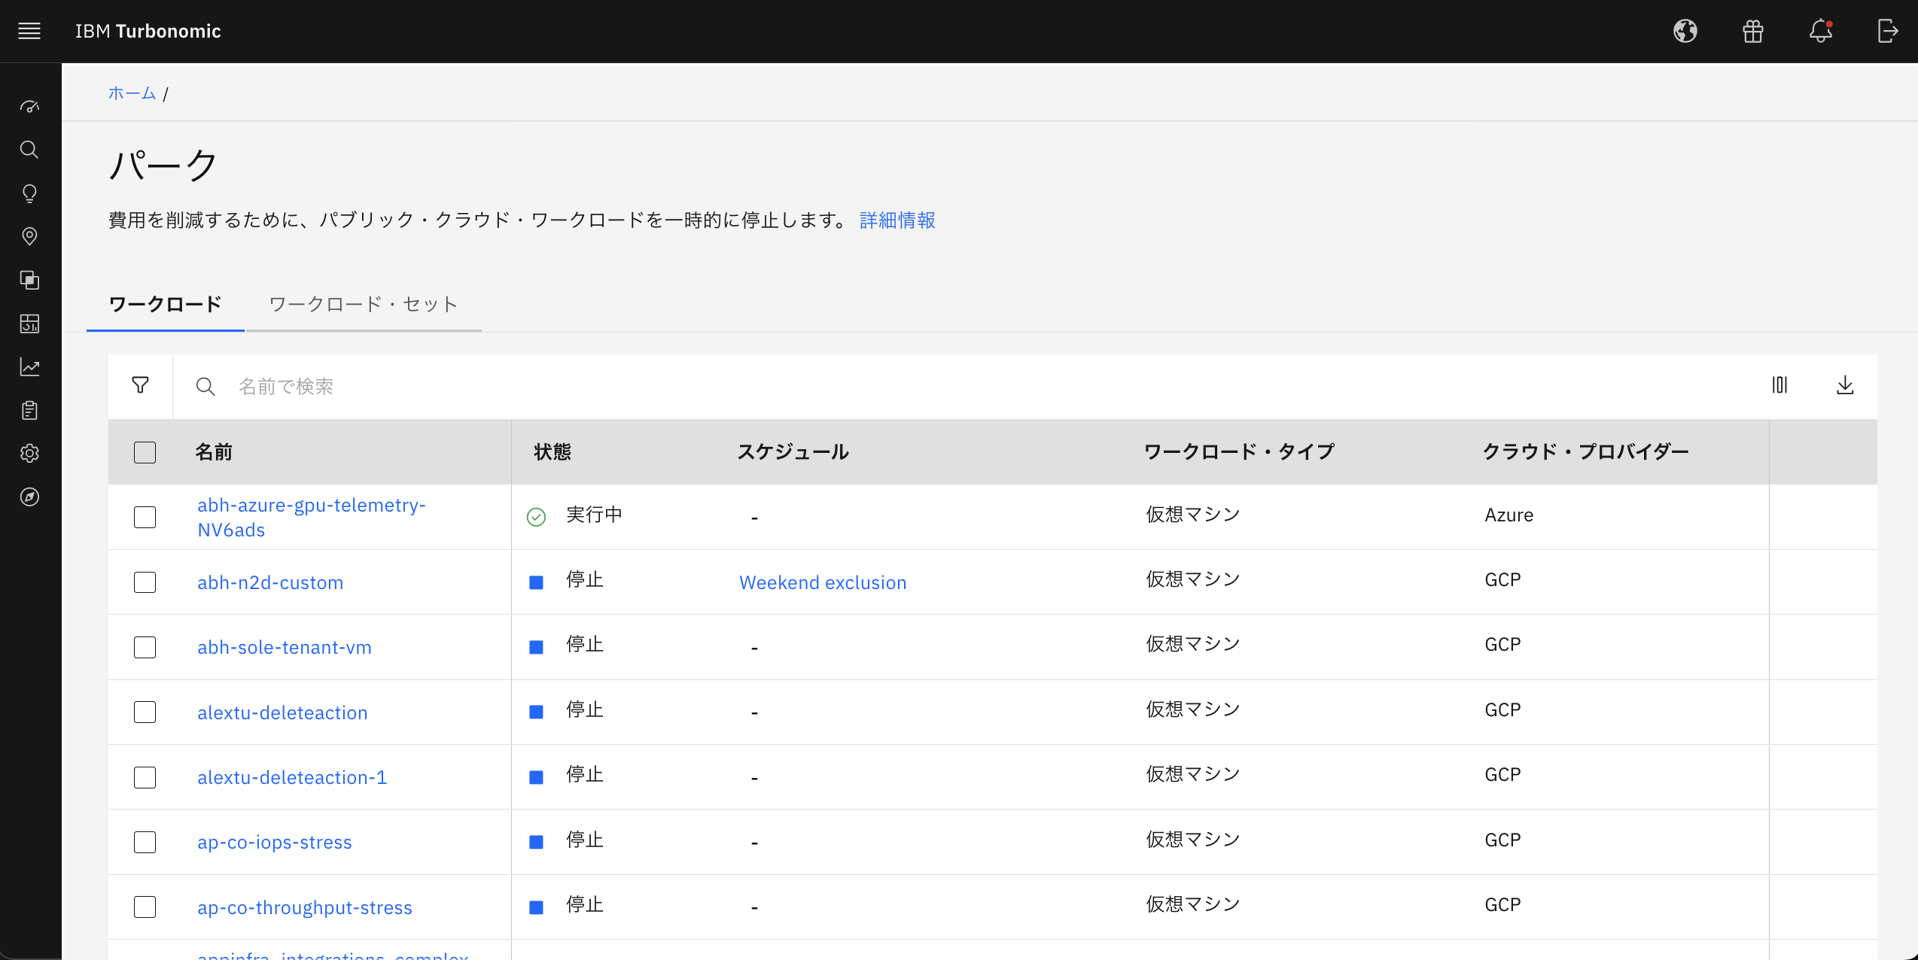This screenshot has width=1918, height=960.
Task: Click the location pin sidebar icon
Action: [x=29, y=236]
